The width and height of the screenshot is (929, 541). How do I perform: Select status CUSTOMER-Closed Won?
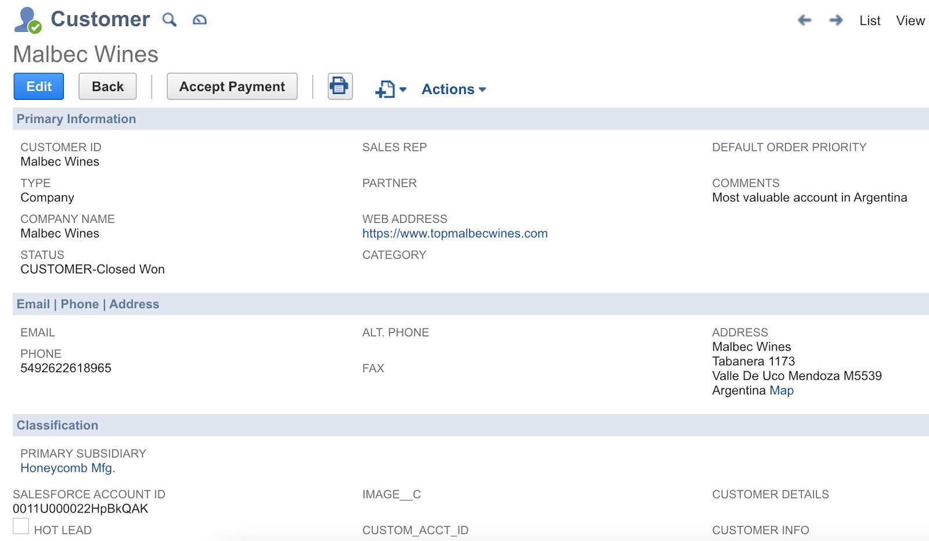(x=92, y=269)
